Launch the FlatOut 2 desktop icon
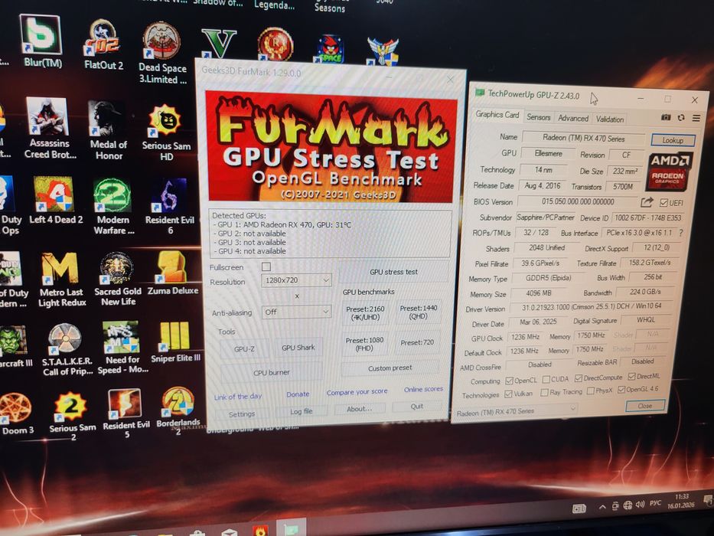 point(103,44)
